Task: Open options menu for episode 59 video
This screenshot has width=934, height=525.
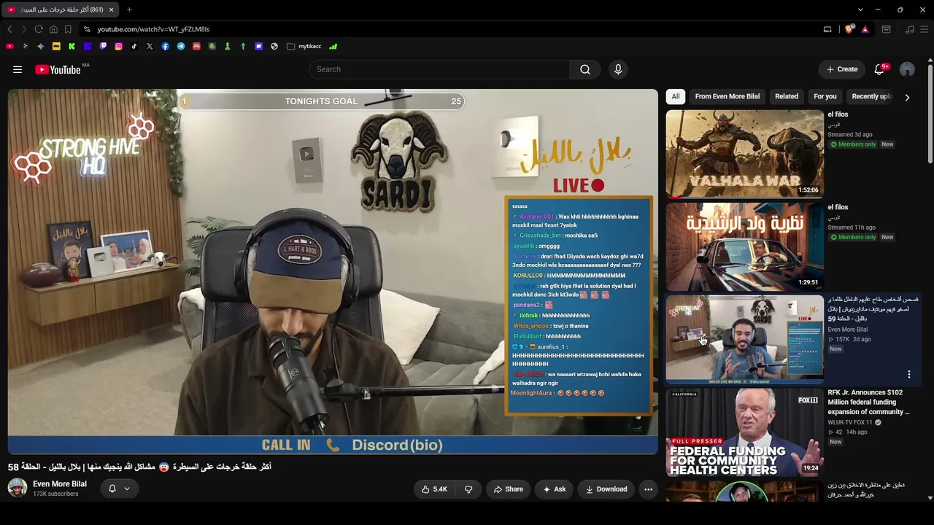Action: click(x=908, y=374)
